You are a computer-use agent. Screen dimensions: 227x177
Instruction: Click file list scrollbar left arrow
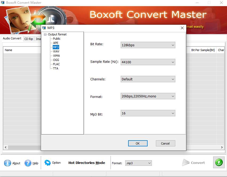tap(6, 147)
